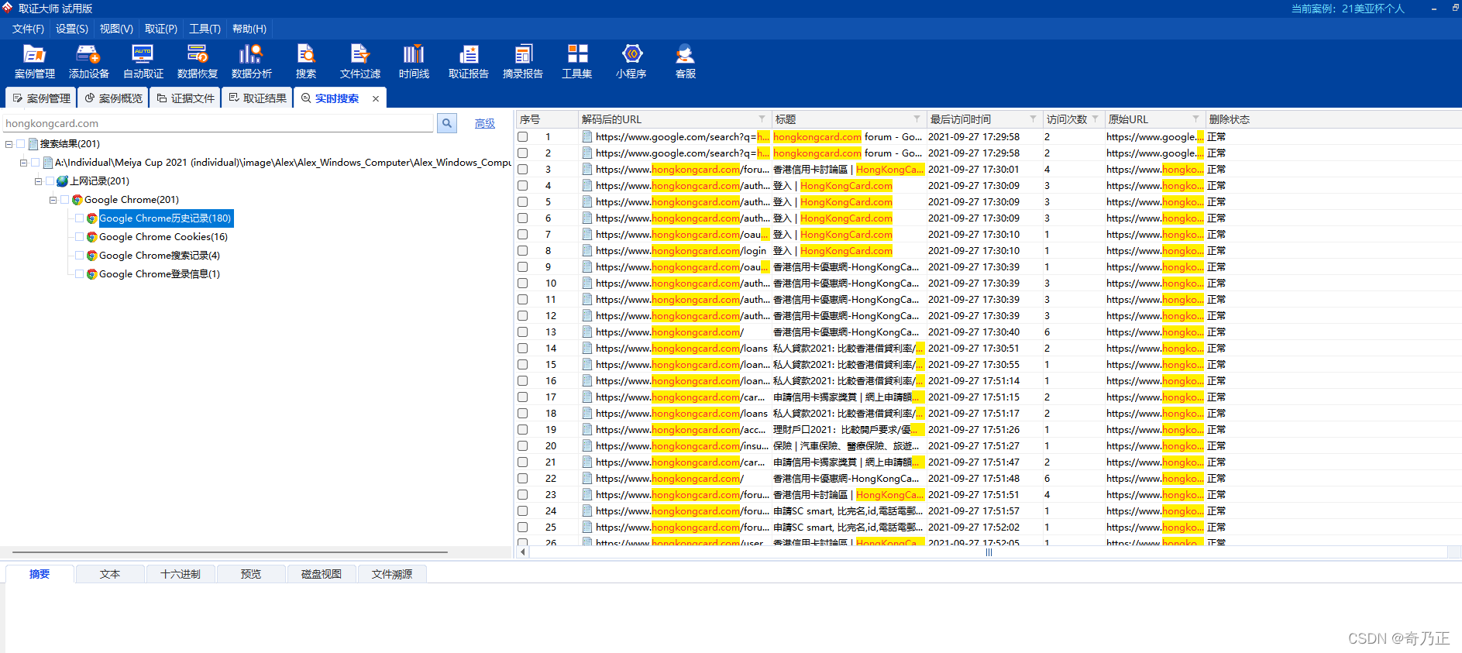Collapse 上网记录(201) node
The width and height of the screenshot is (1462, 653).
tap(38, 181)
